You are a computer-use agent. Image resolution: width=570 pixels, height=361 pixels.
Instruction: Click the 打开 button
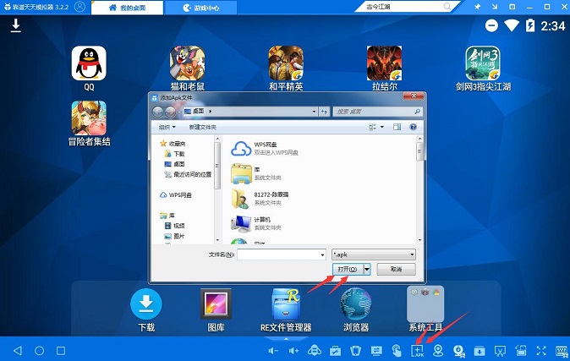click(x=348, y=270)
